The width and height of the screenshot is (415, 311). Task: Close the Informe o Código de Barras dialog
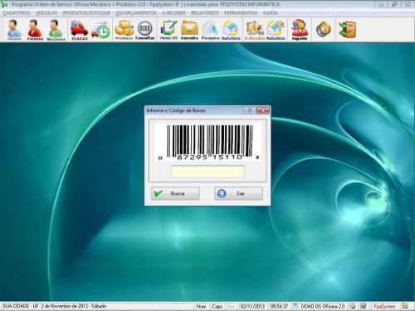tap(263, 110)
